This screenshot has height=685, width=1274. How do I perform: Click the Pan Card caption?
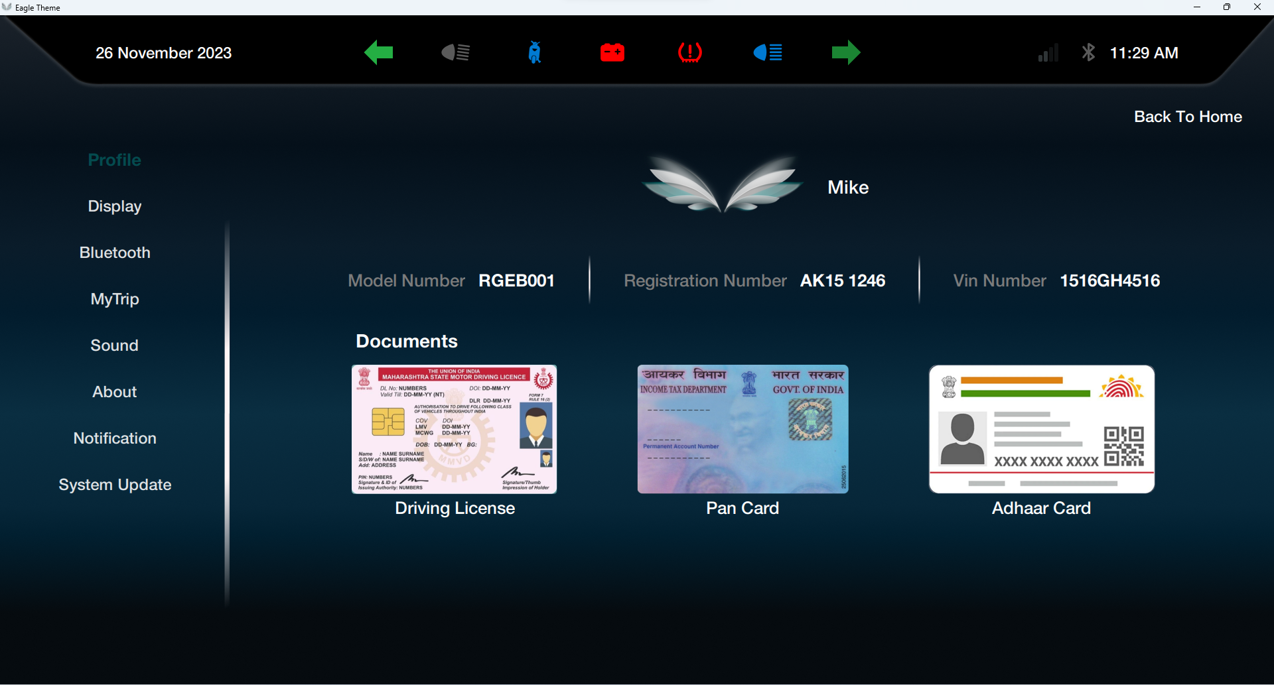click(743, 508)
